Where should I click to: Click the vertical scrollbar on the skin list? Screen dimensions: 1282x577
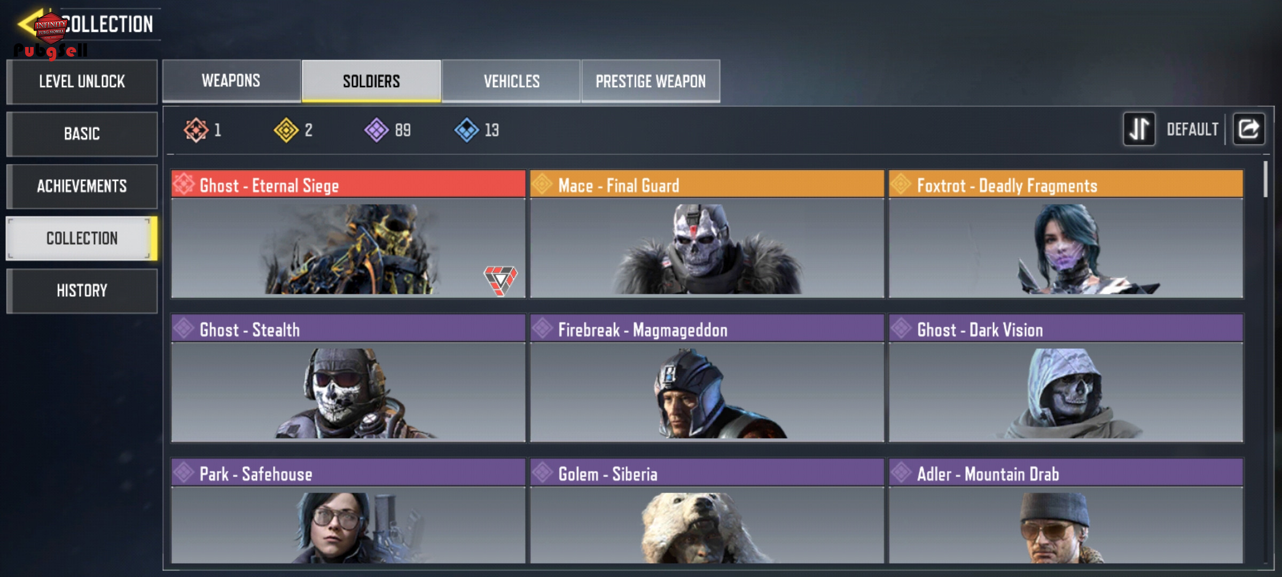[x=1265, y=179]
